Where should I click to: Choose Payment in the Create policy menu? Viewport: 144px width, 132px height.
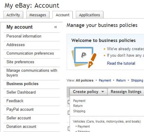point(79,101)
